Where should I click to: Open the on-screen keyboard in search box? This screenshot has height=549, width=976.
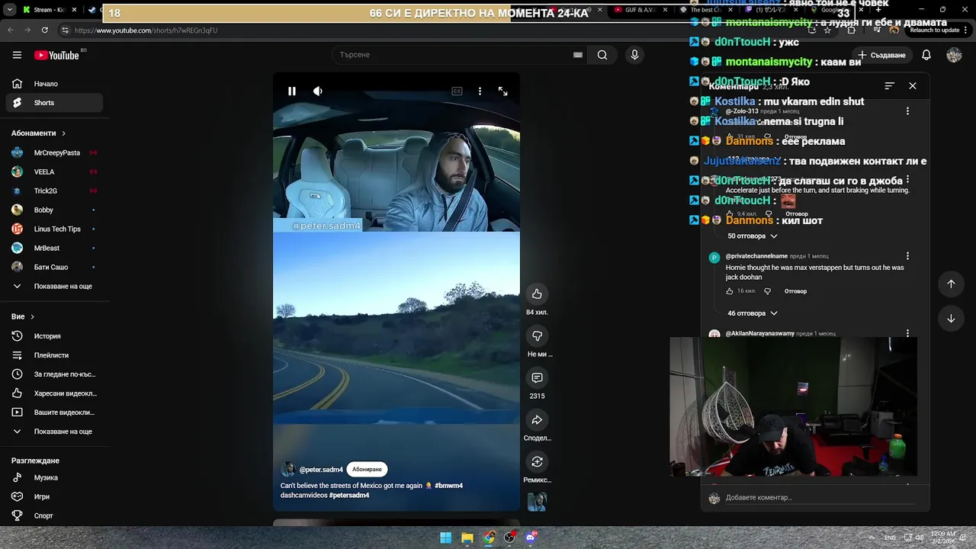[x=578, y=55]
